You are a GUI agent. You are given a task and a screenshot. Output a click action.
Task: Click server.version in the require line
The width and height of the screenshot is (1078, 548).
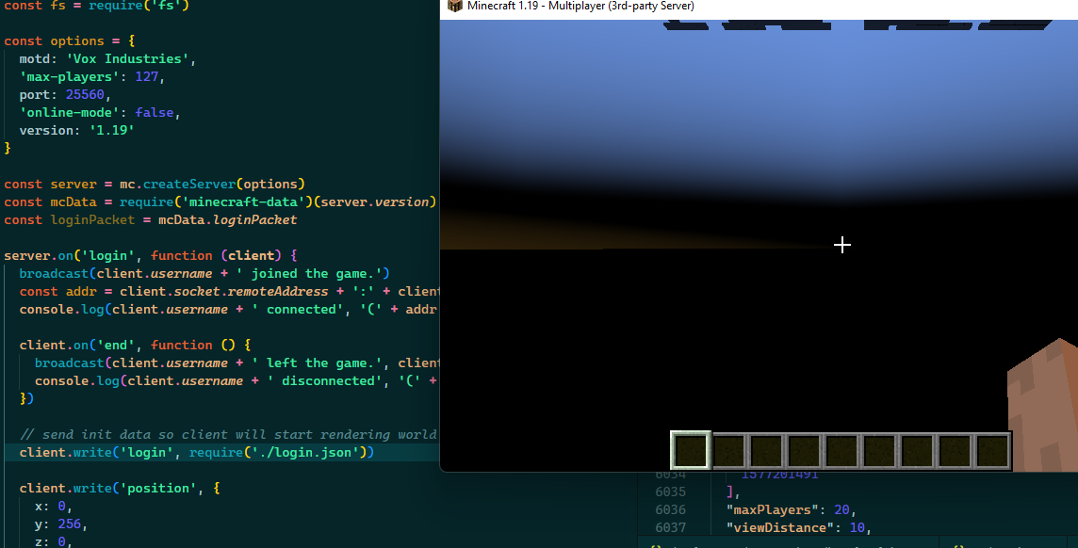point(375,201)
